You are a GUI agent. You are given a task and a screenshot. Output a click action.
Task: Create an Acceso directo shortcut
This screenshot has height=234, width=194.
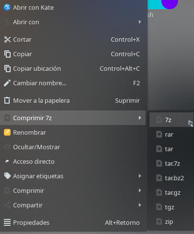(73, 161)
